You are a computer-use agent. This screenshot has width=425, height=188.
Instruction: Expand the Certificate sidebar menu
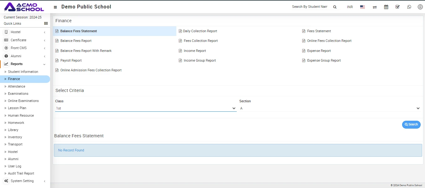(x=25, y=40)
